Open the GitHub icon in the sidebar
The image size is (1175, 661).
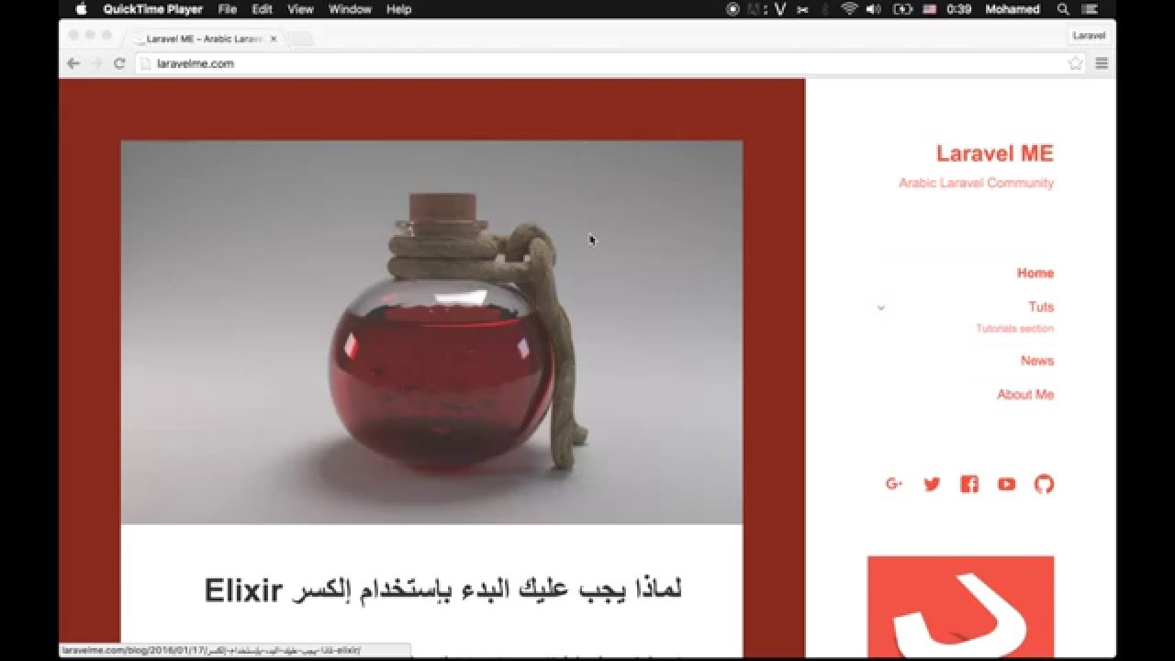click(x=1043, y=484)
